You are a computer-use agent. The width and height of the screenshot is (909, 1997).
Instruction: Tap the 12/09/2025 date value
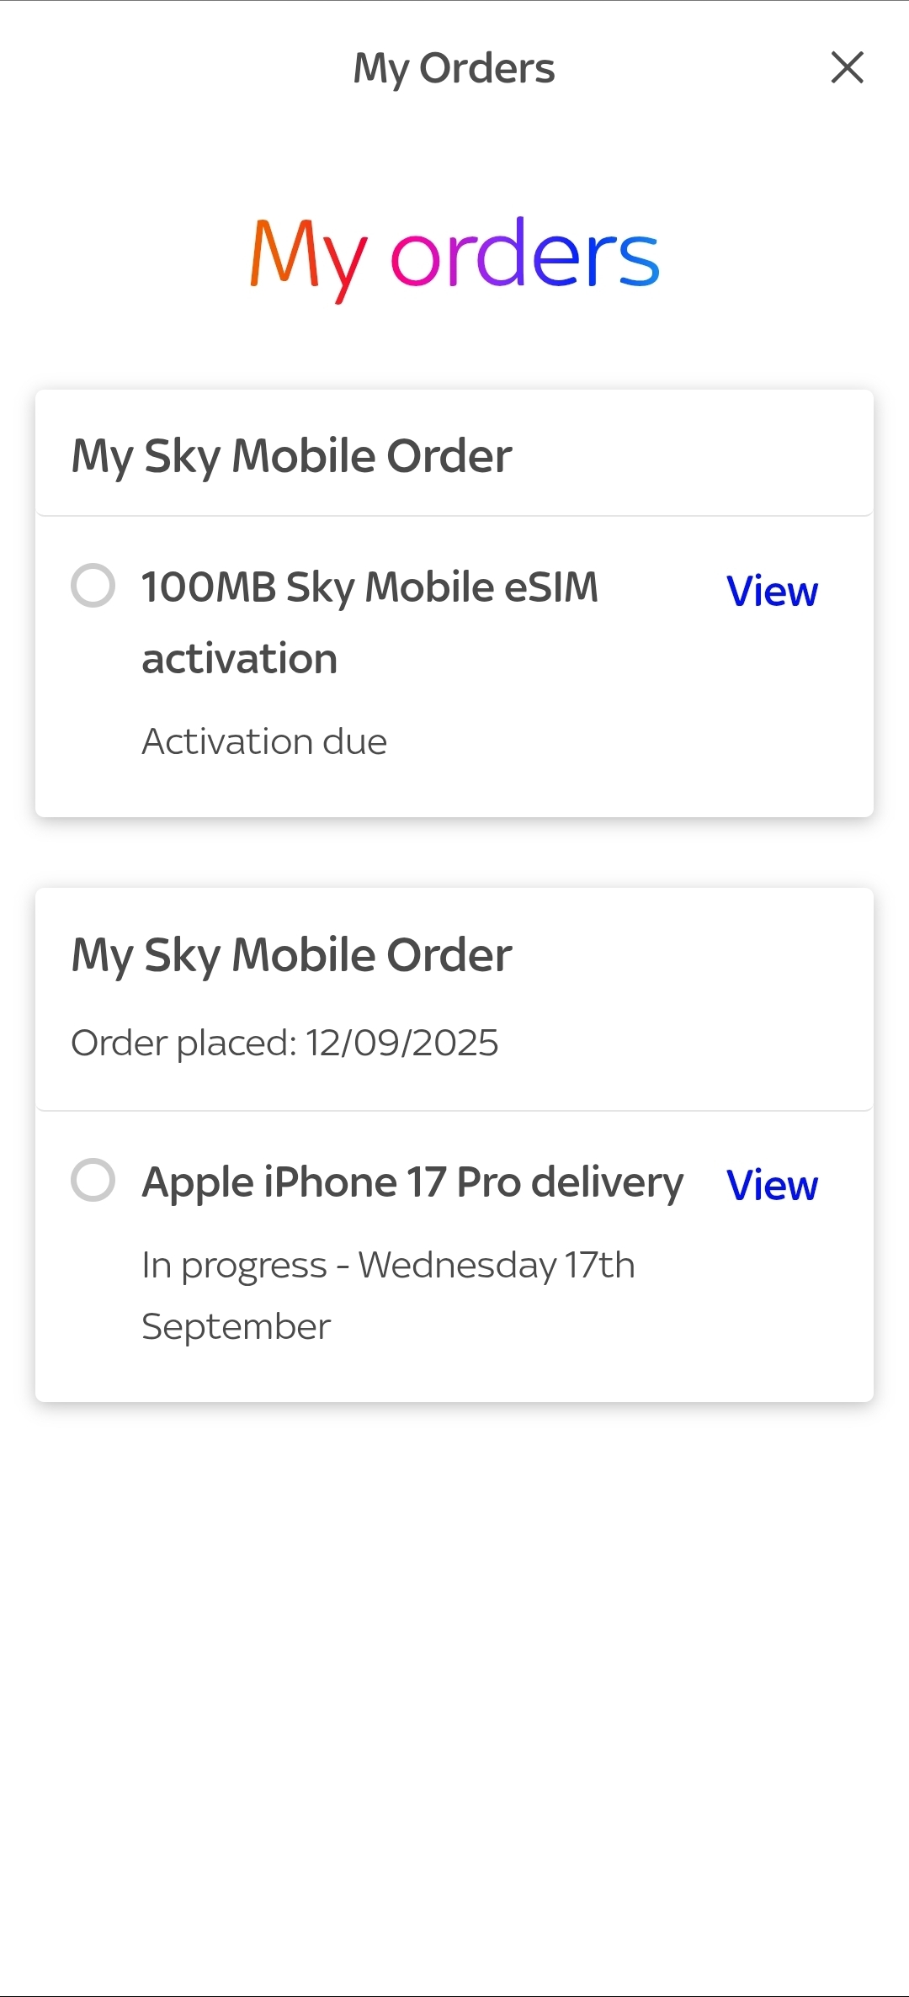click(x=401, y=1043)
